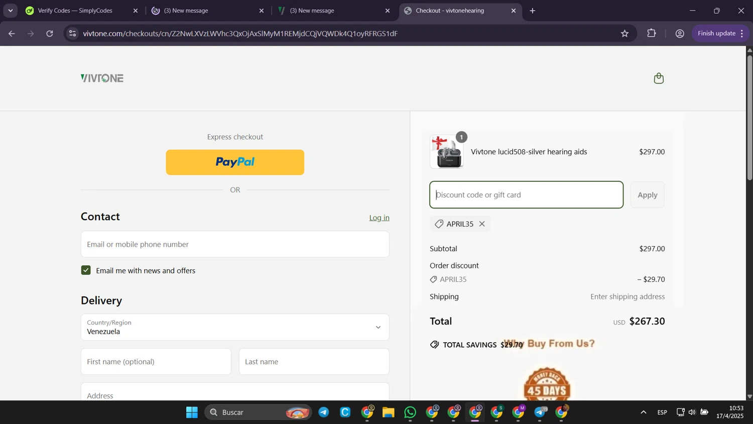View site information icon in address bar

pos(73,34)
